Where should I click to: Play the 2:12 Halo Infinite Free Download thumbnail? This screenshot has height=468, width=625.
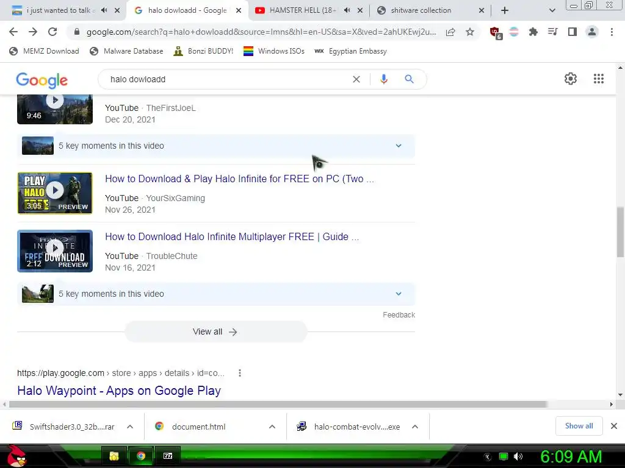[55, 251]
